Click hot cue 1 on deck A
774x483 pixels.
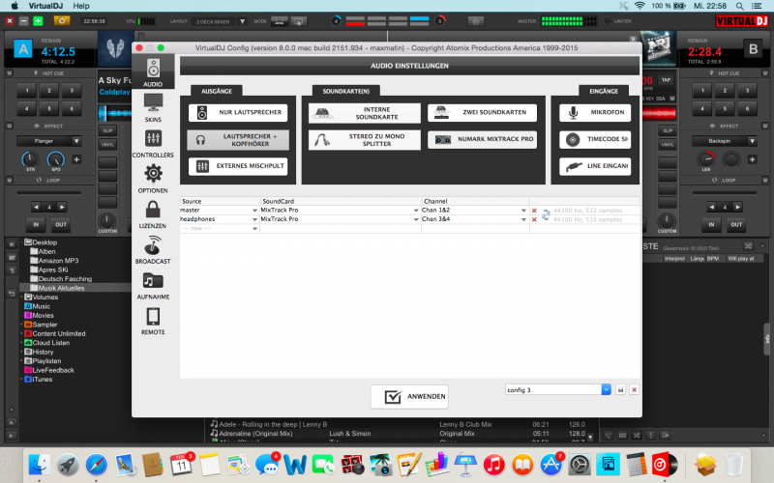click(x=27, y=91)
